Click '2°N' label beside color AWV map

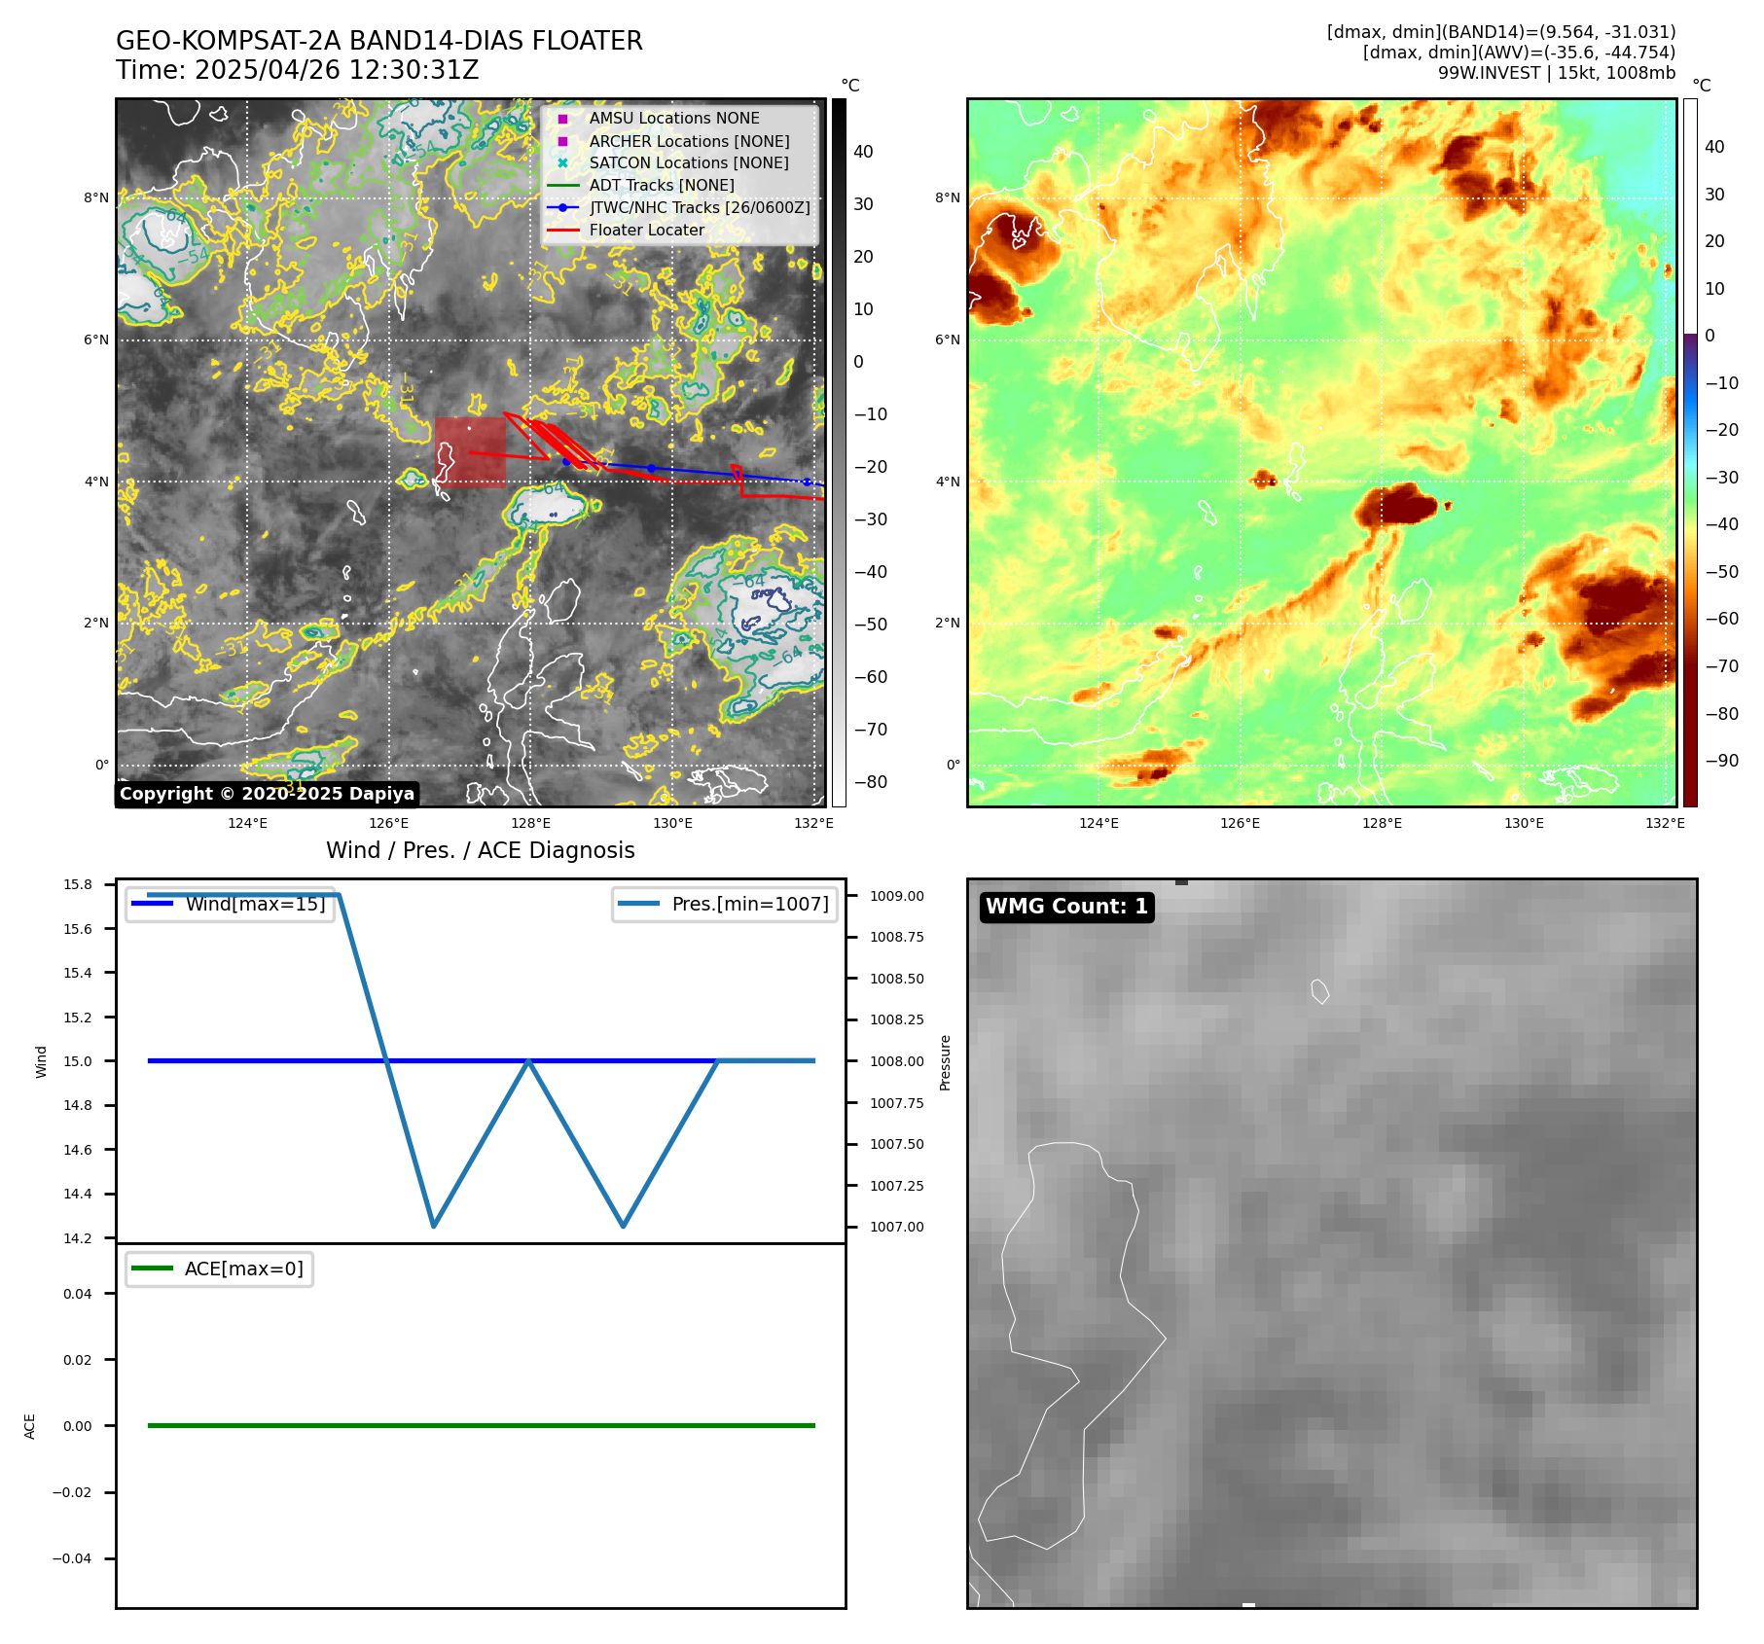coord(948,623)
